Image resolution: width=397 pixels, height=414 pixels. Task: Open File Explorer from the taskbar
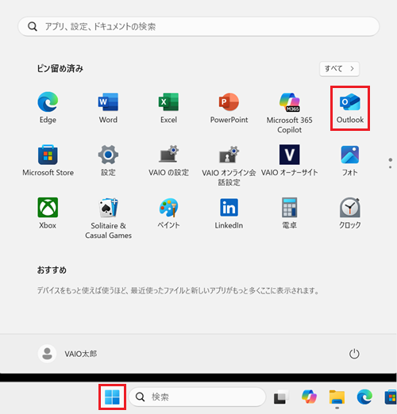(x=337, y=397)
